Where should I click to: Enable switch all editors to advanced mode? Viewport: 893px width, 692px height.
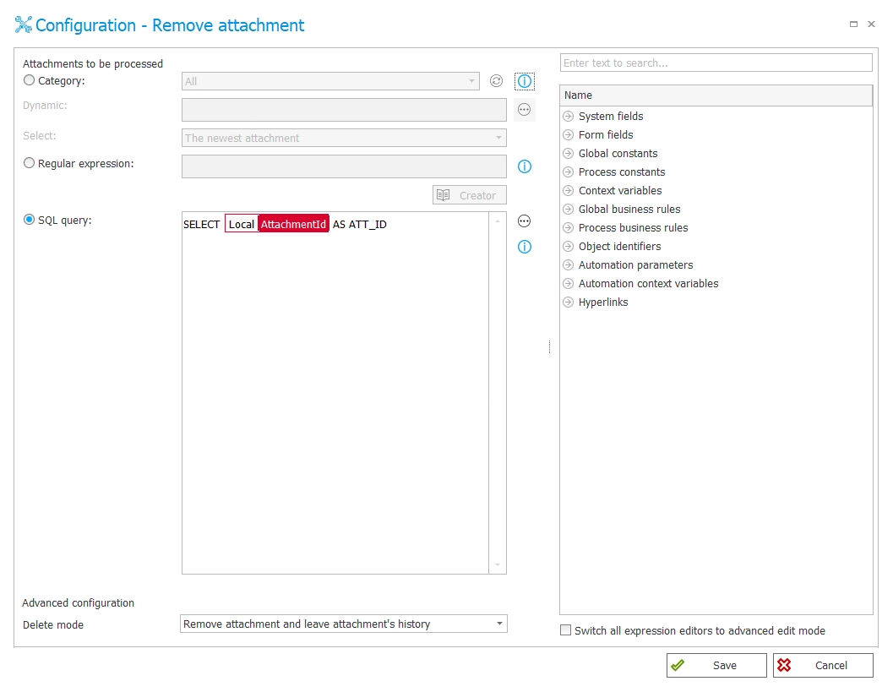click(566, 630)
